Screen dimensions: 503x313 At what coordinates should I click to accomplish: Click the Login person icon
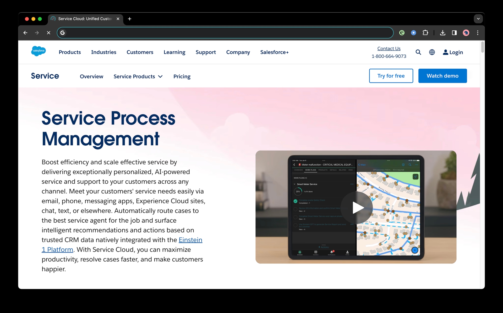coord(445,52)
